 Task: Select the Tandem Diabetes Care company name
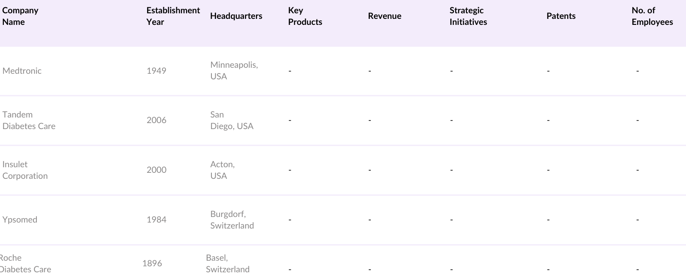pyautogui.click(x=29, y=120)
